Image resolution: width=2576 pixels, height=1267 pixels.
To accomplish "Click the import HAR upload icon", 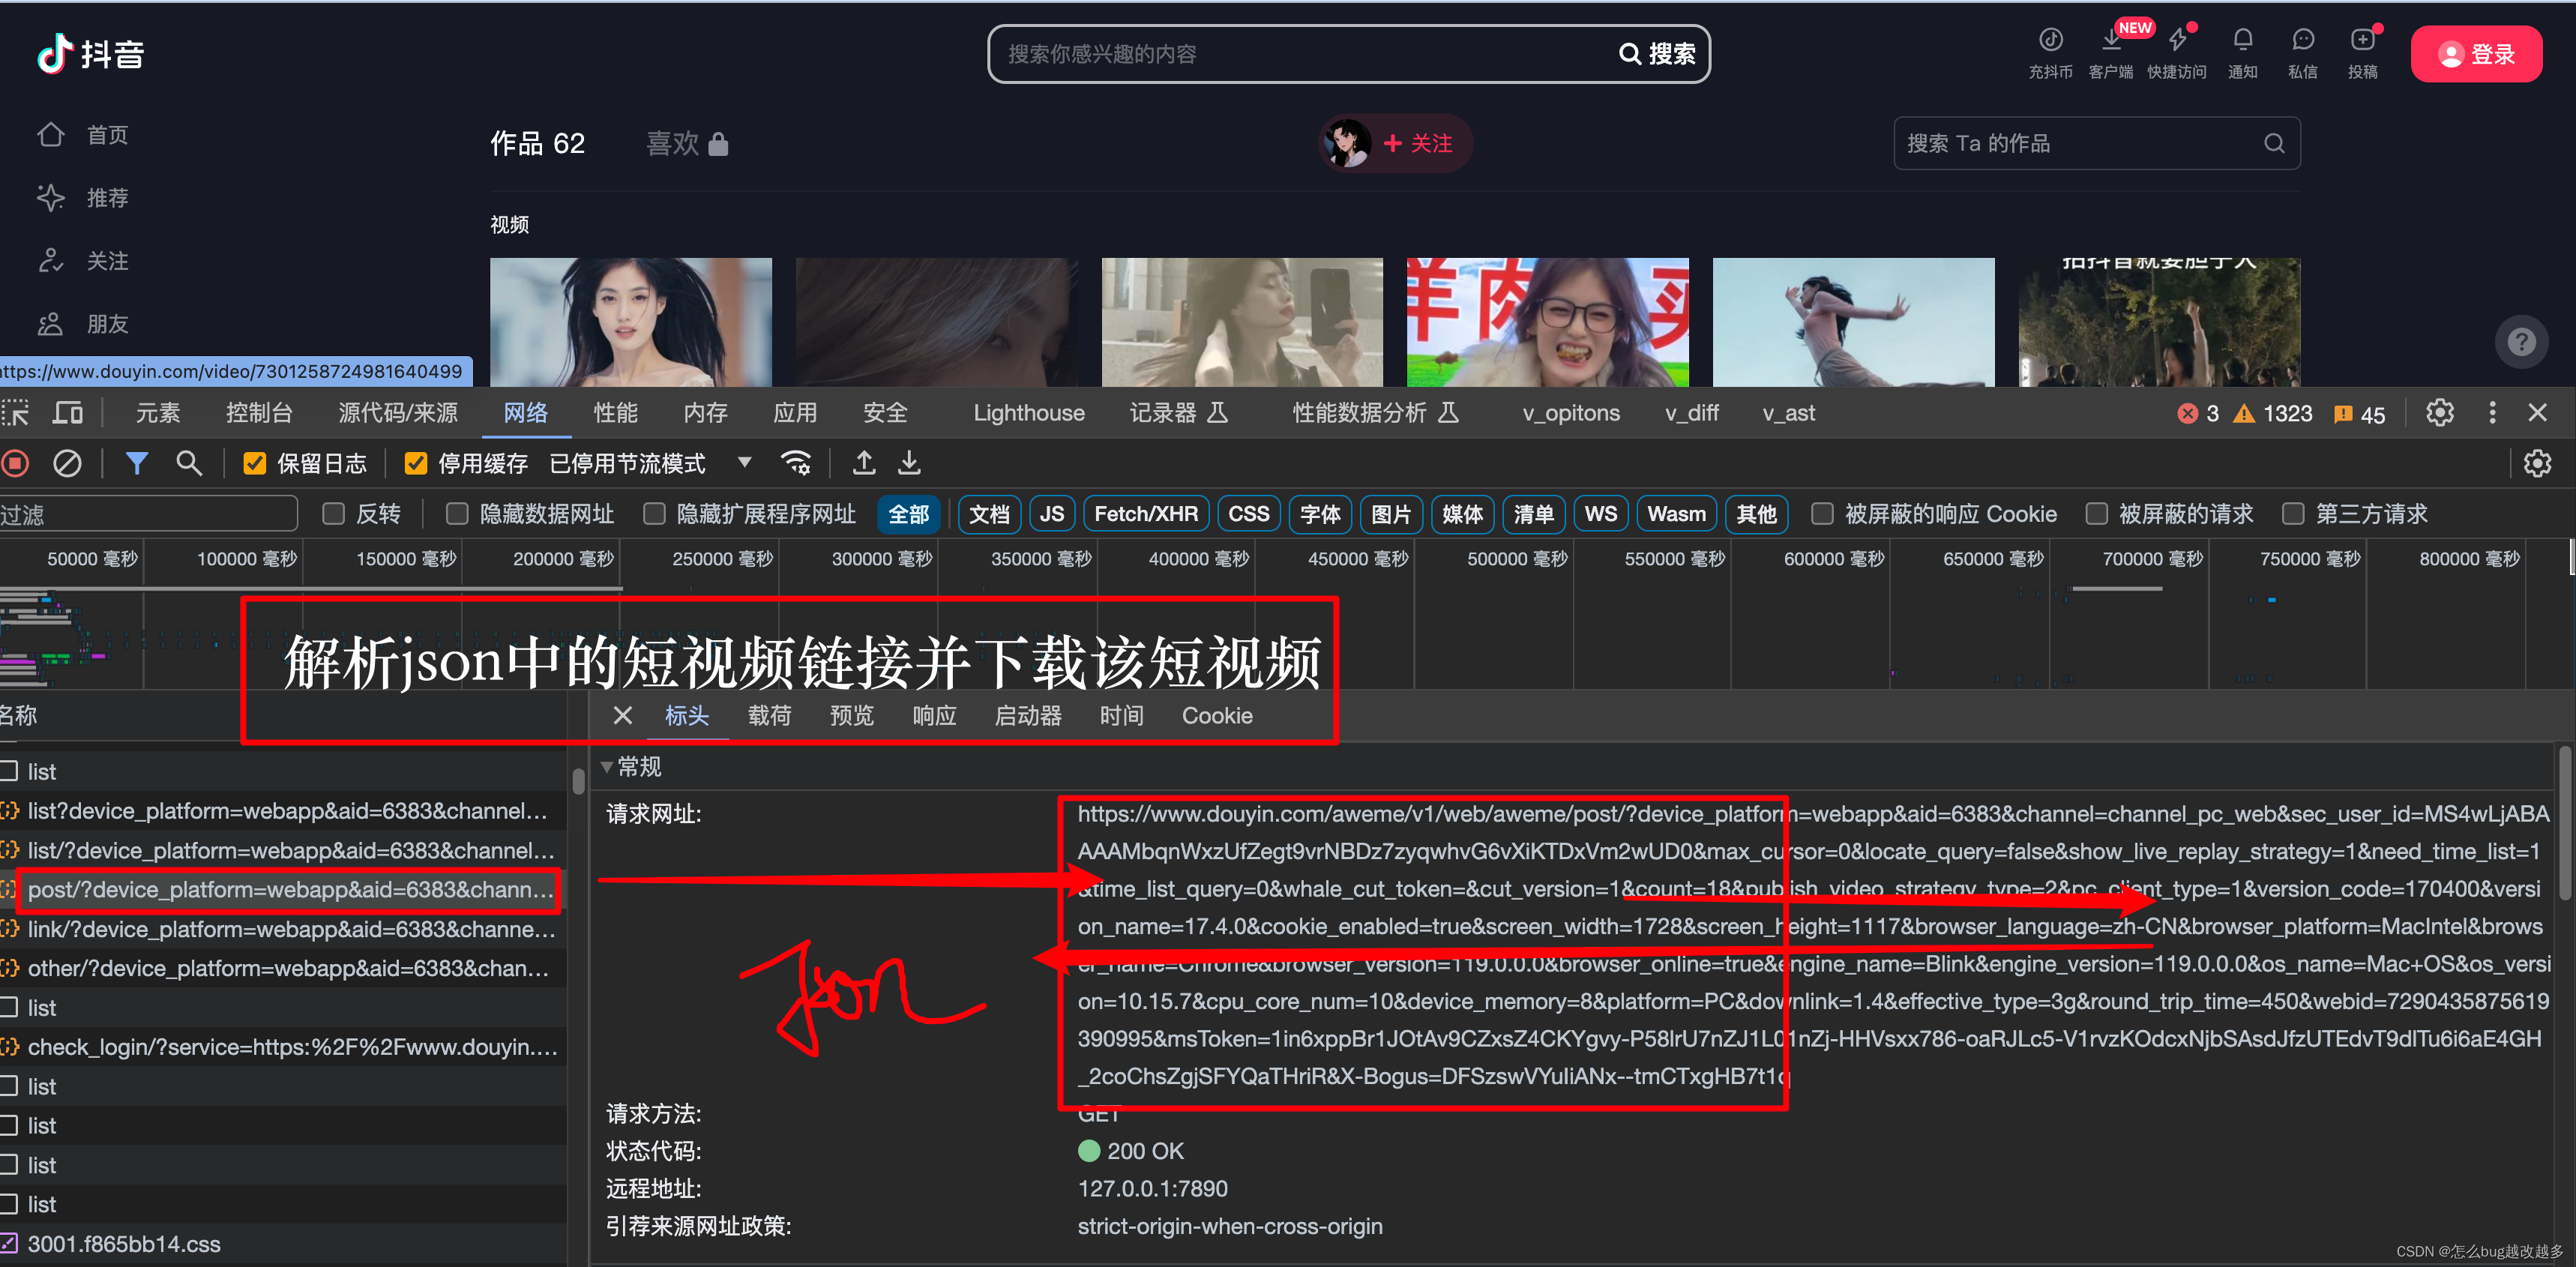I will 864,463.
